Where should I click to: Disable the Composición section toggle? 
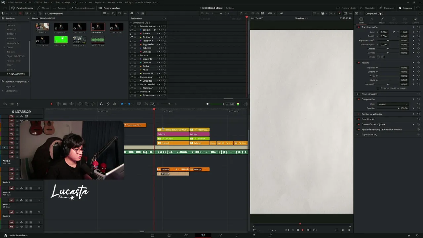coord(358,99)
